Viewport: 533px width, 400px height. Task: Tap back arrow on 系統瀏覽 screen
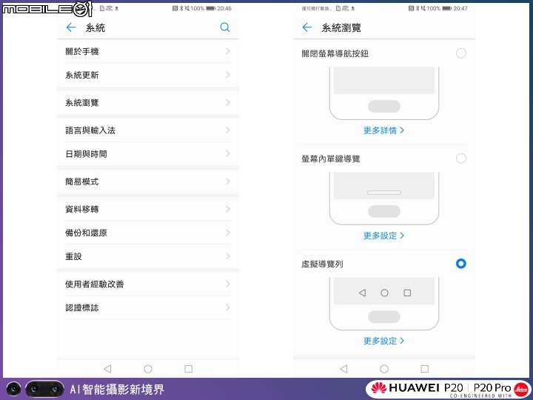307,27
